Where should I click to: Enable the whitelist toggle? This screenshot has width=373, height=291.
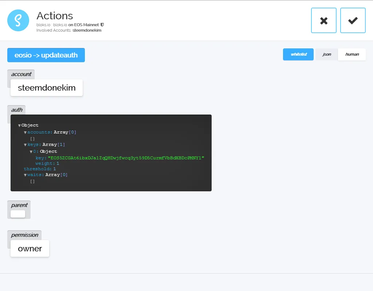[298, 55]
